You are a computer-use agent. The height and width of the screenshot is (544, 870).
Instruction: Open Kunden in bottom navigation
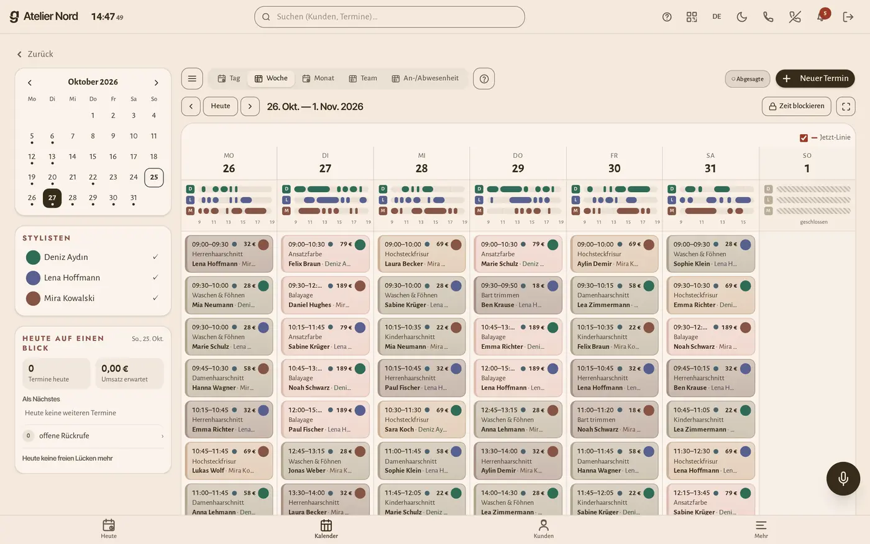coord(544,529)
